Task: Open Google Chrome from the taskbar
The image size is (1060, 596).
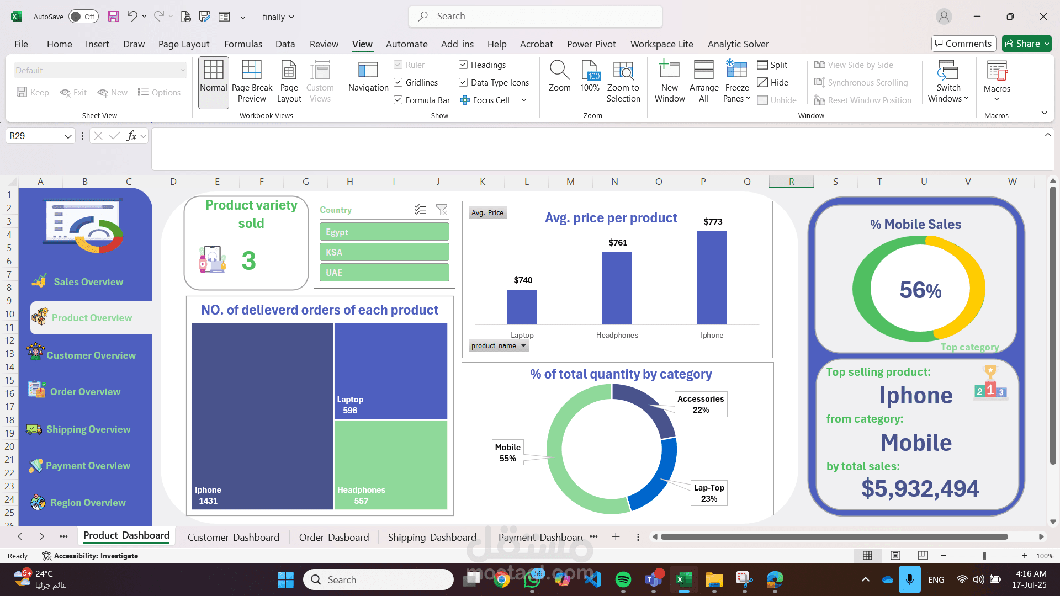Action: 502,579
